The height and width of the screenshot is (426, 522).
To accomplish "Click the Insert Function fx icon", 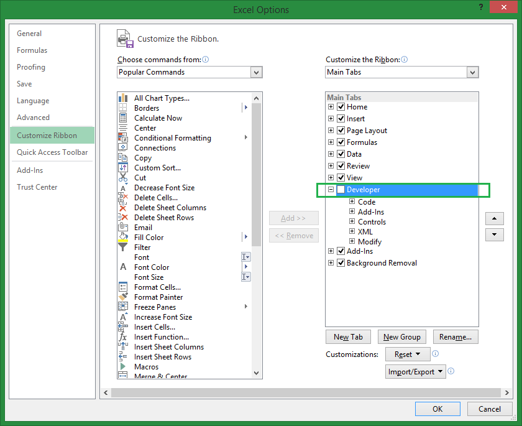I will tap(122, 336).
